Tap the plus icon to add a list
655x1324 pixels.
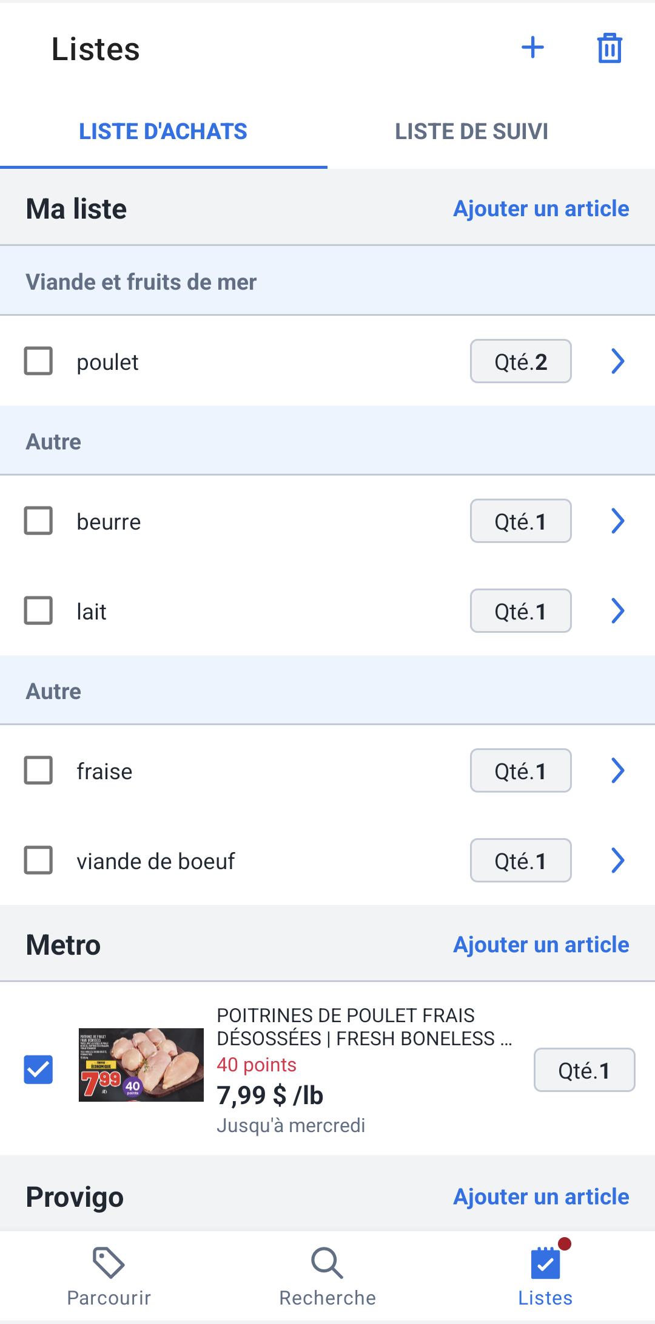click(532, 47)
